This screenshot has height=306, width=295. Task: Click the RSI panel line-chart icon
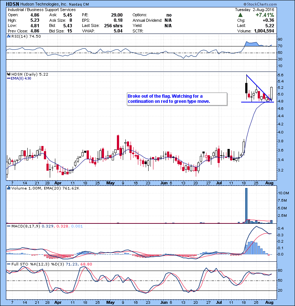pos(8,36)
